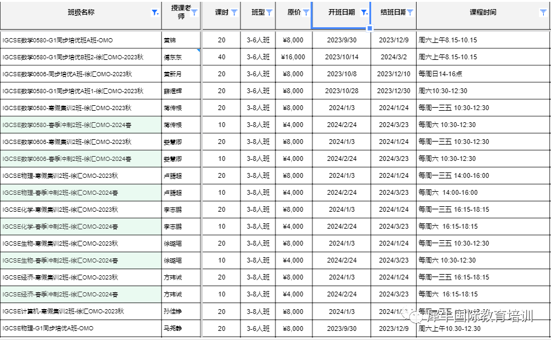Open the 结班日期 column filter dropdown
This screenshot has width=551, height=340.
coord(410,13)
